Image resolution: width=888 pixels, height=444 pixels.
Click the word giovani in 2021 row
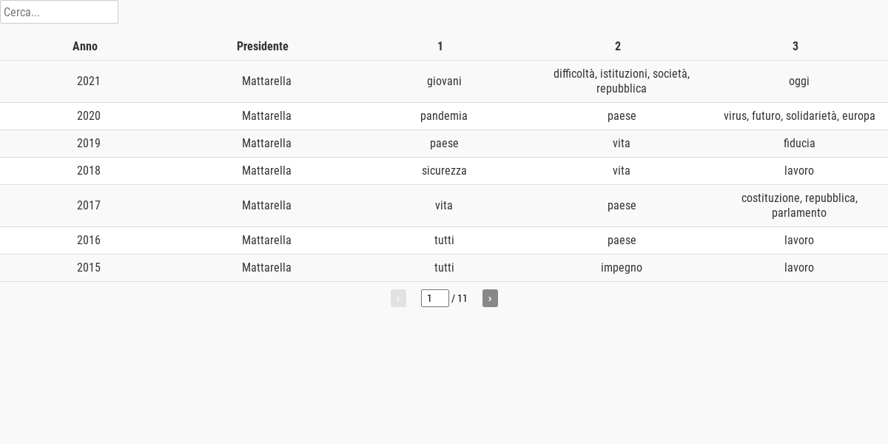(444, 81)
